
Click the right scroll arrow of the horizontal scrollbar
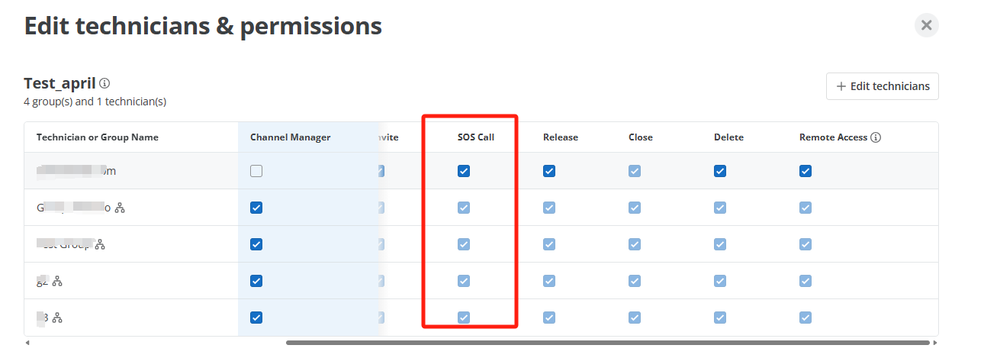[x=935, y=343]
